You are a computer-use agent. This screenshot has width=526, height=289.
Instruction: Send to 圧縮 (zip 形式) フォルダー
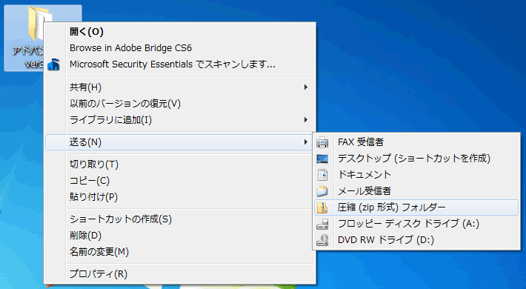point(416,207)
